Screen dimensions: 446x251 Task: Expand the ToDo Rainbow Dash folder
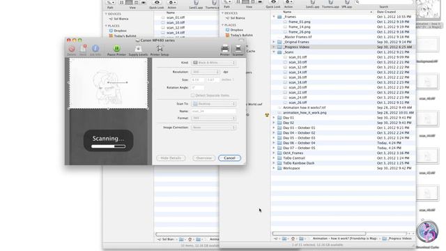(x=274, y=163)
